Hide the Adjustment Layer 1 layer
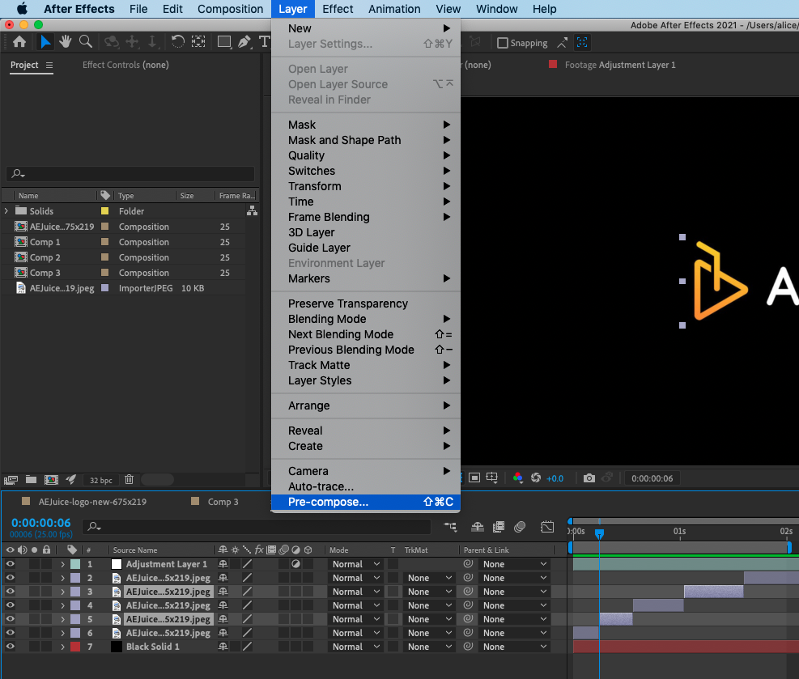The height and width of the screenshot is (679, 799). click(11, 564)
